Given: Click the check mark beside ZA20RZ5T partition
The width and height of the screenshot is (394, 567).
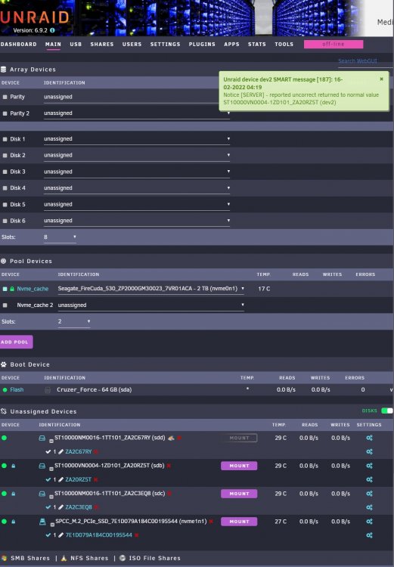Looking at the screenshot, I should point(48,479).
